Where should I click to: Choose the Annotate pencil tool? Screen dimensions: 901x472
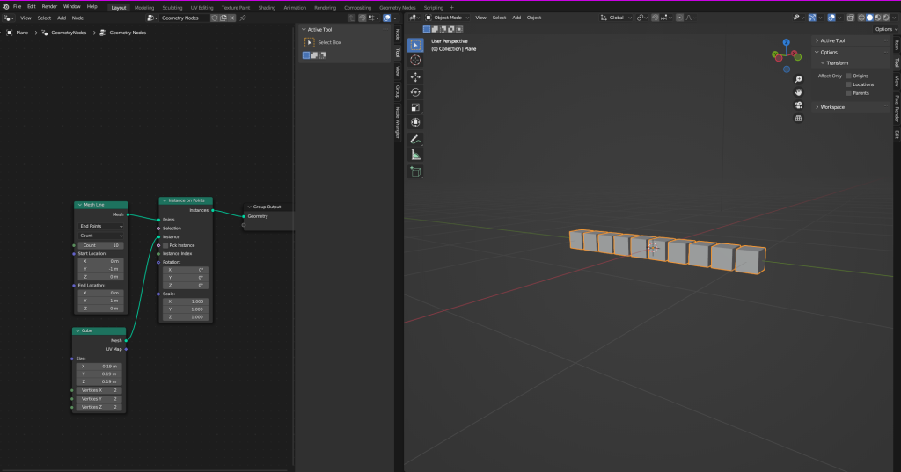click(x=415, y=139)
